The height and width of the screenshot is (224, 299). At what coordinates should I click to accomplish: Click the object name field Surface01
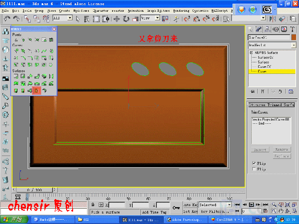point(269,37)
